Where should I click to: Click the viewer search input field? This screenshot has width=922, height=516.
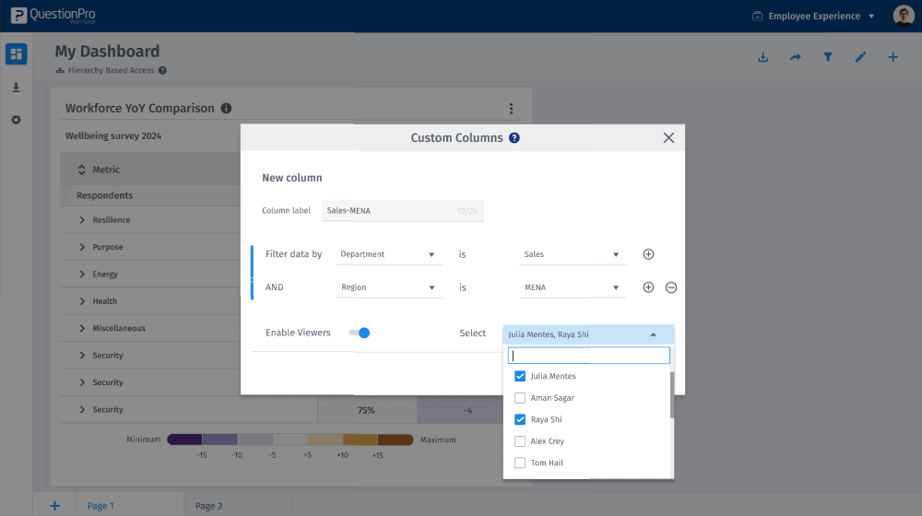tap(588, 356)
